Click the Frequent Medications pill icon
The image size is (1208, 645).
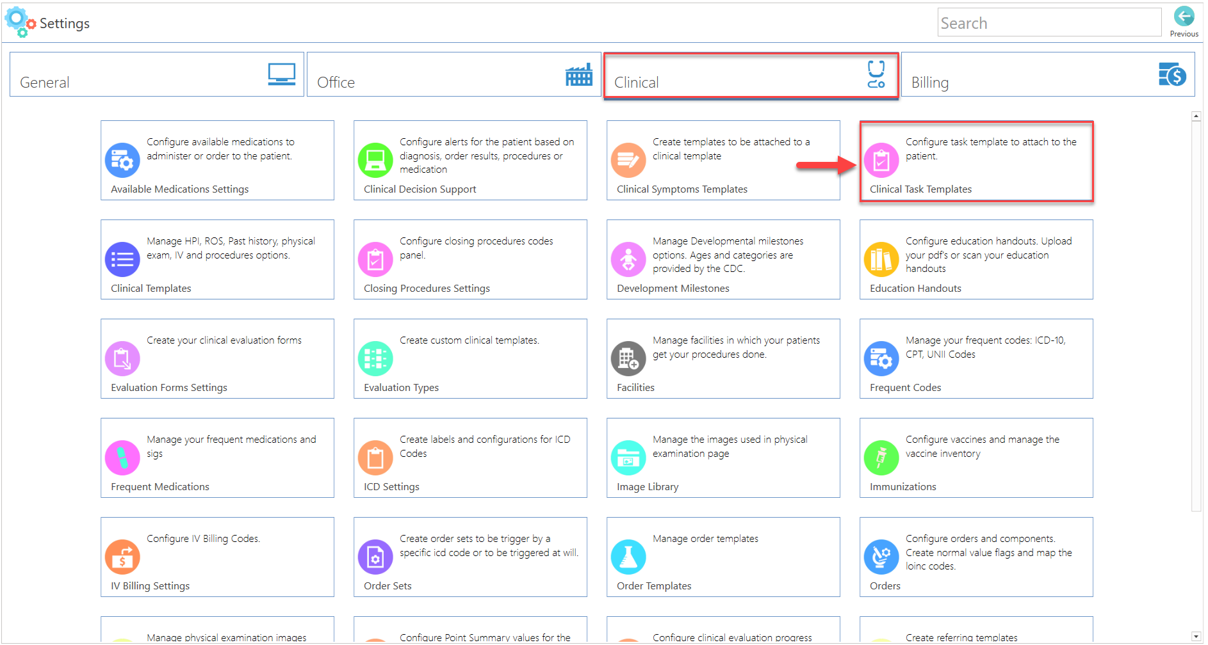(122, 458)
